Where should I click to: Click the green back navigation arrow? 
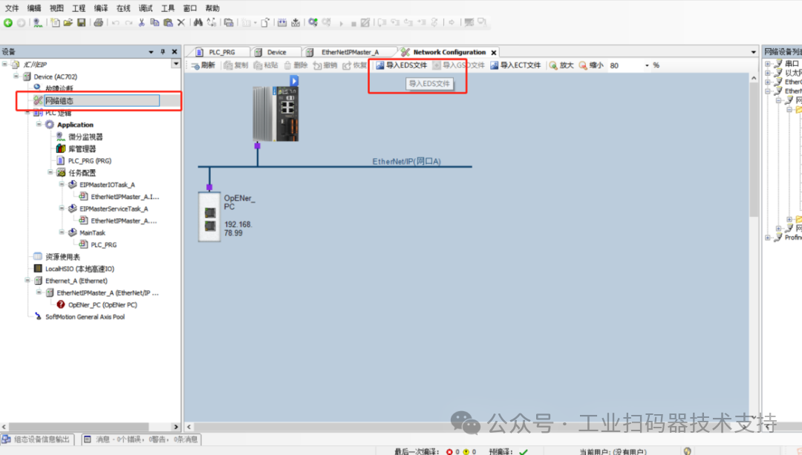coord(8,22)
